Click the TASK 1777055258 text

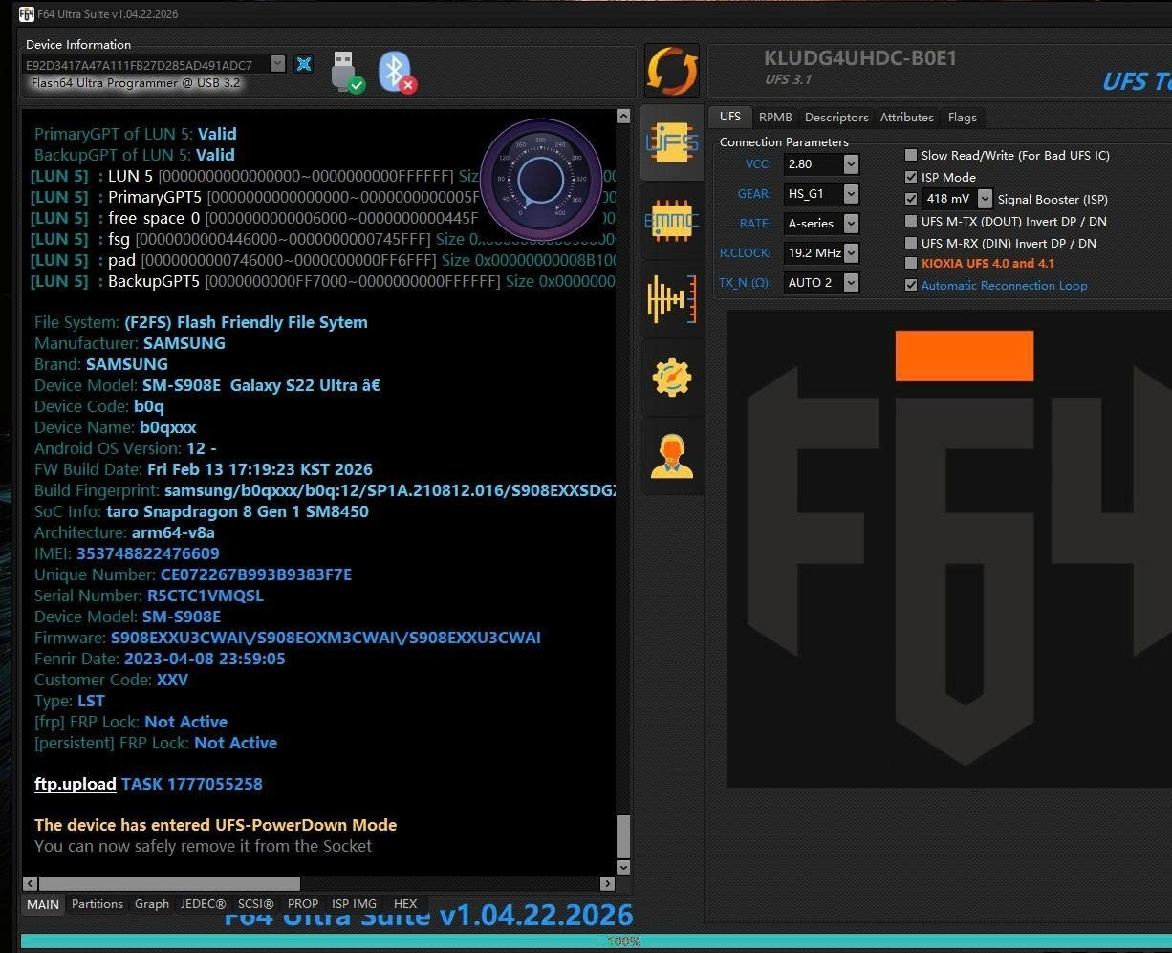point(192,784)
